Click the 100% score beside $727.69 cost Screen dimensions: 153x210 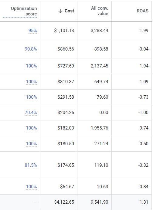pyautogui.click(x=32, y=66)
